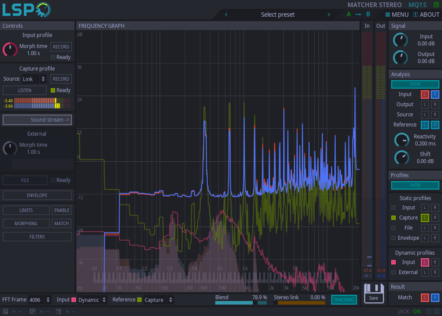Toggle the green power bypass icon
Screen dimensions: 442x316
[x=436, y=5]
